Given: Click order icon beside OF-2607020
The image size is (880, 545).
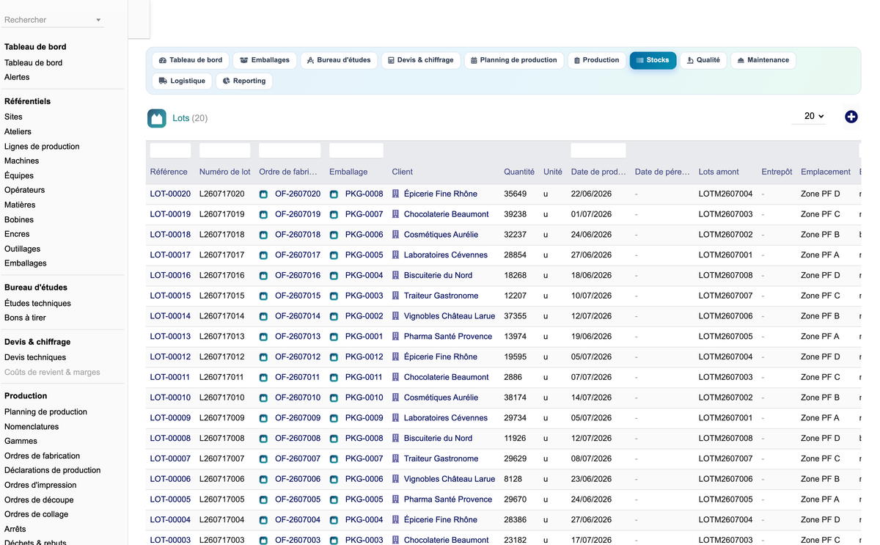Looking at the screenshot, I should [x=263, y=194].
